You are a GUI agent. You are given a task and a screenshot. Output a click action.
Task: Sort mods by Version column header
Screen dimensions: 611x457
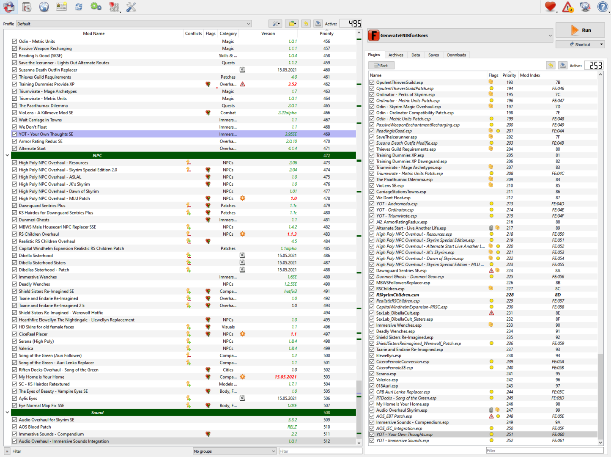tap(268, 33)
